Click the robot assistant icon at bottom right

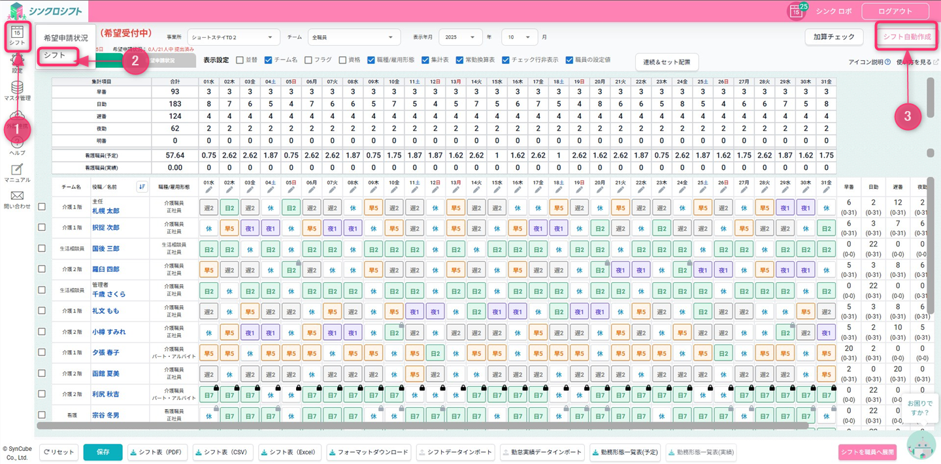(921, 444)
